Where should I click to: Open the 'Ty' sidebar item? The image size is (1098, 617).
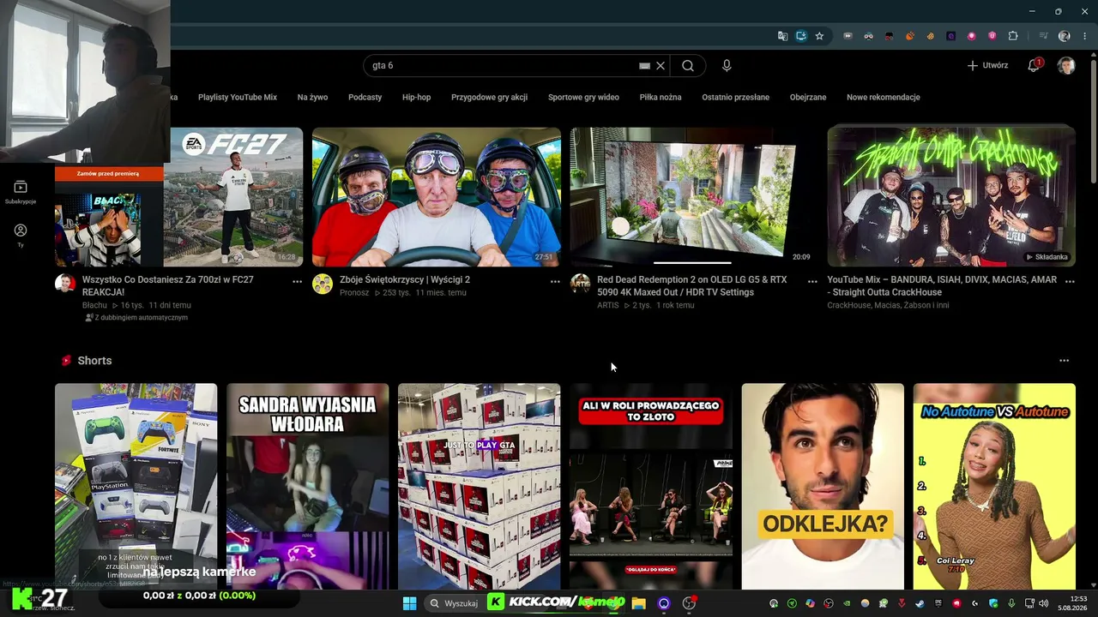tap(21, 235)
